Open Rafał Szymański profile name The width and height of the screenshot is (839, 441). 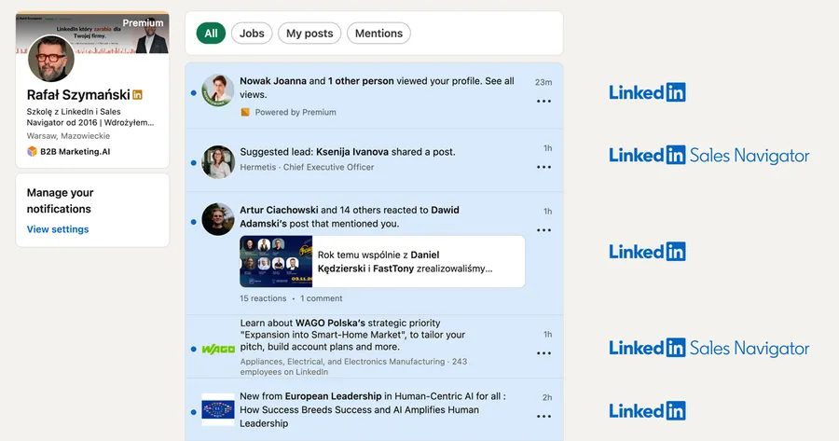tap(78, 95)
